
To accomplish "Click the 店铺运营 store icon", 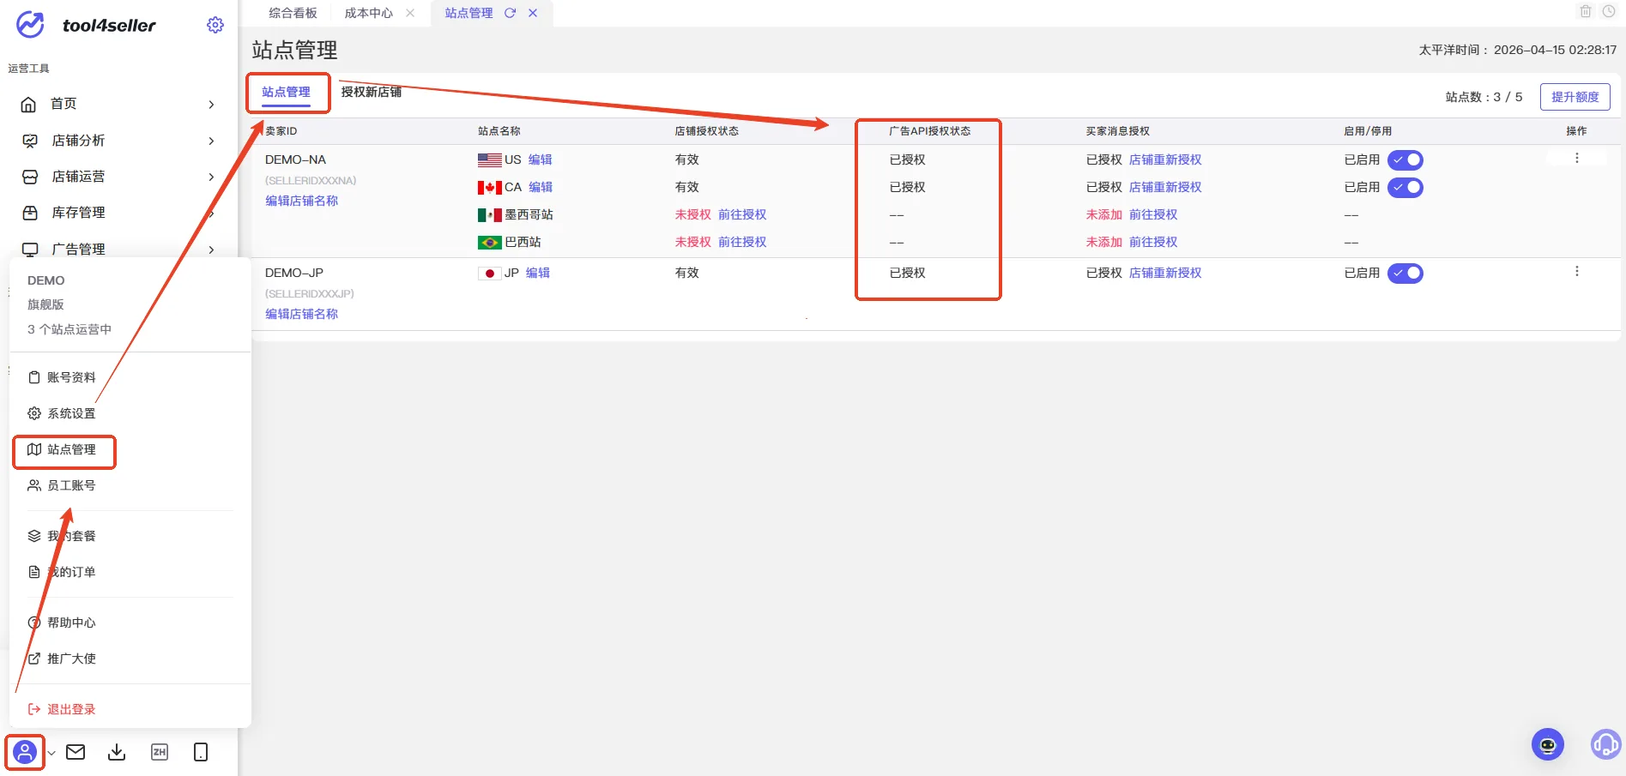I will click(30, 177).
